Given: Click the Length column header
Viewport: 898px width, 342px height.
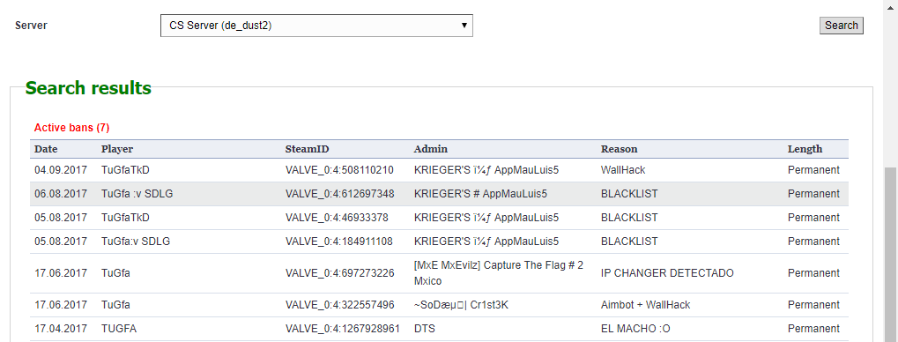Looking at the screenshot, I should pyautogui.click(x=805, y=149).
